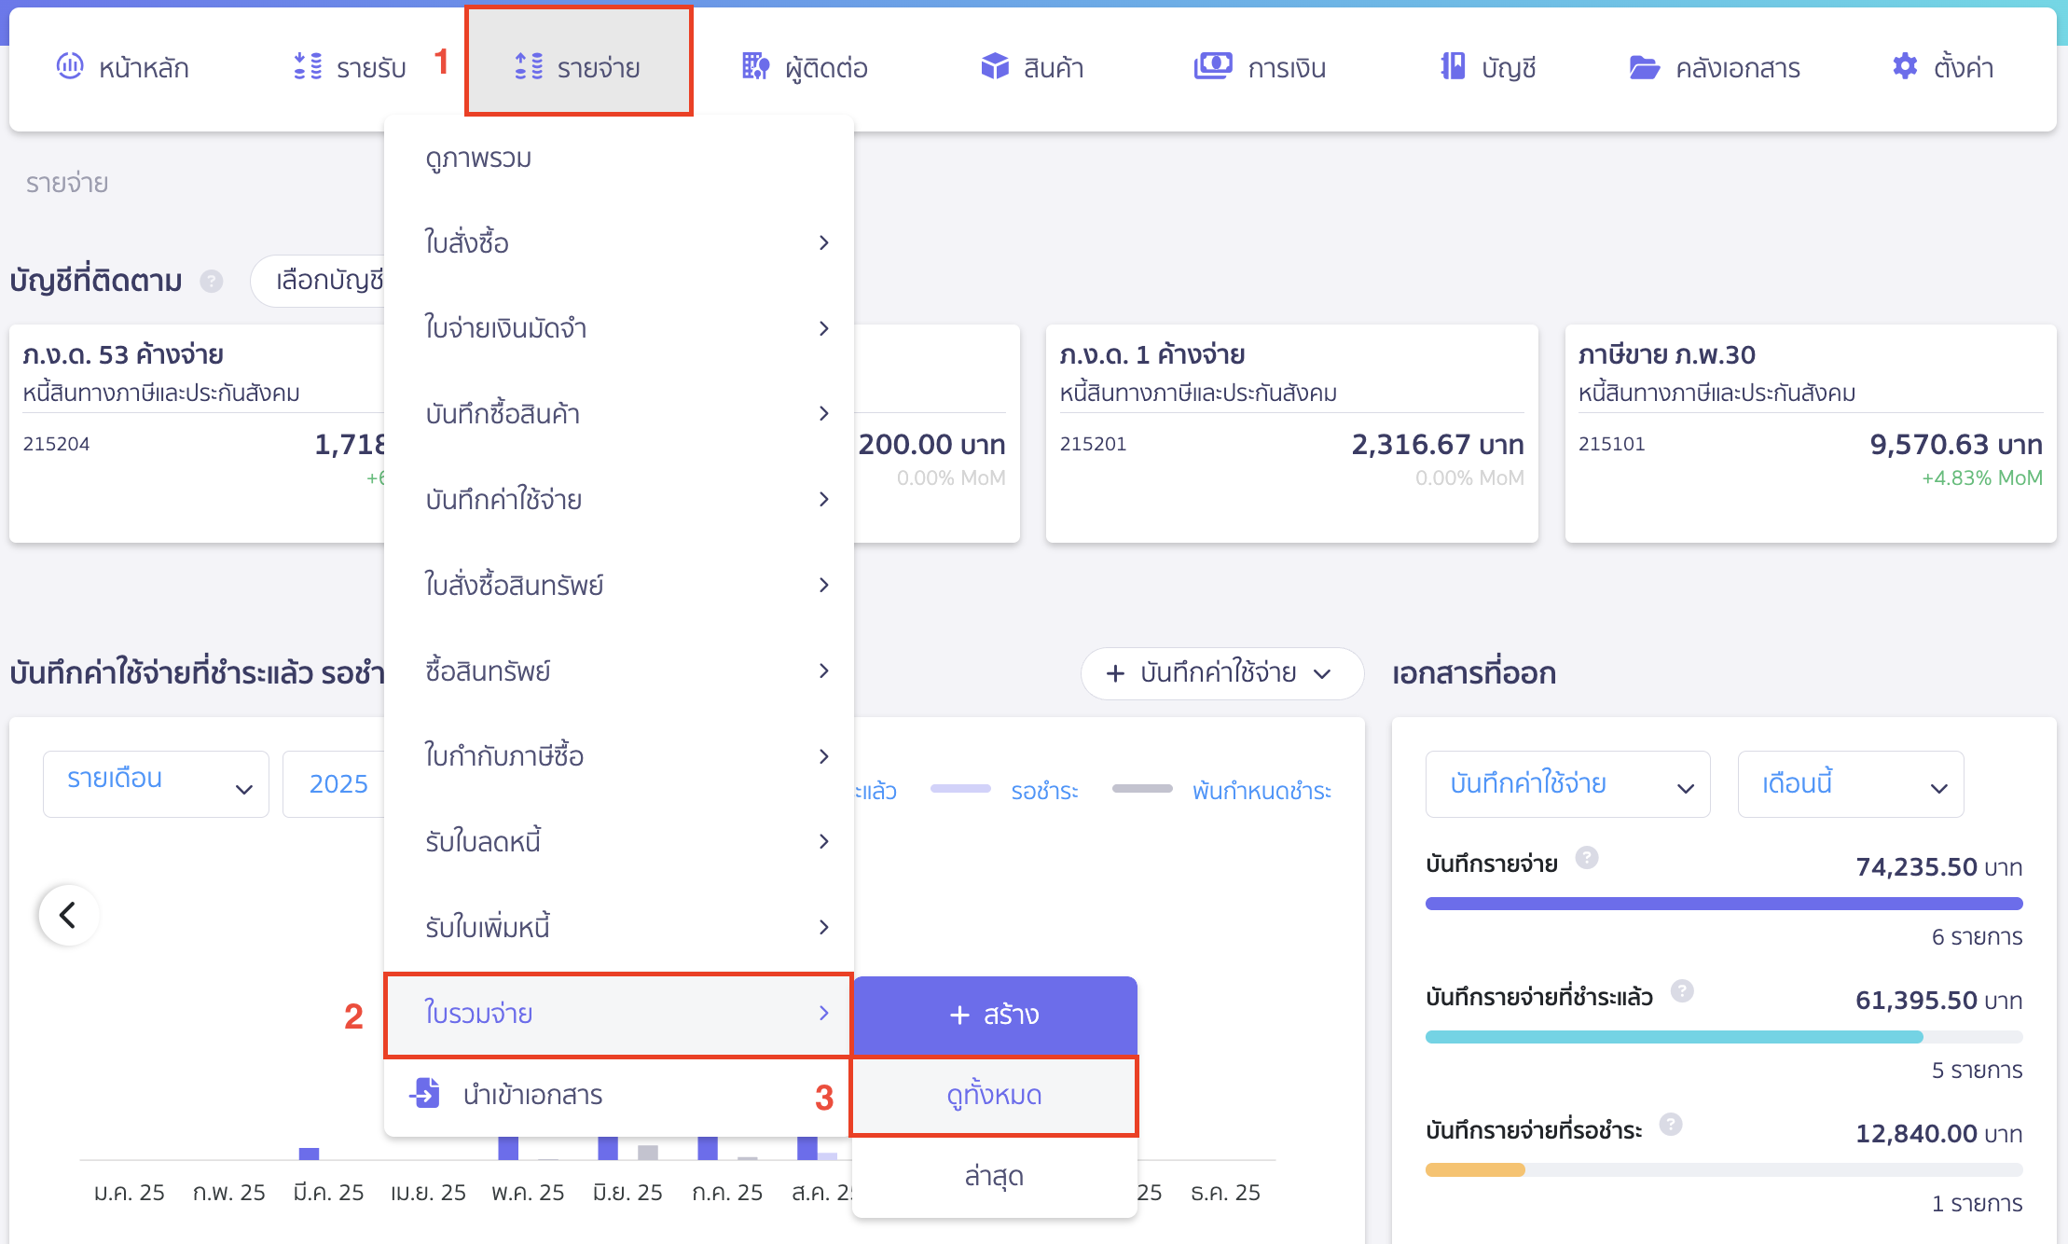Click help icon beside บันทึกรายจ่าย
The width and height of the screenshot is (2068, 1244).
coord(1587,857)
